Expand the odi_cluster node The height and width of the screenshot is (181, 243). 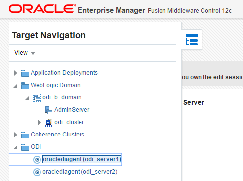pyautogui.click(x=40, y=122)
